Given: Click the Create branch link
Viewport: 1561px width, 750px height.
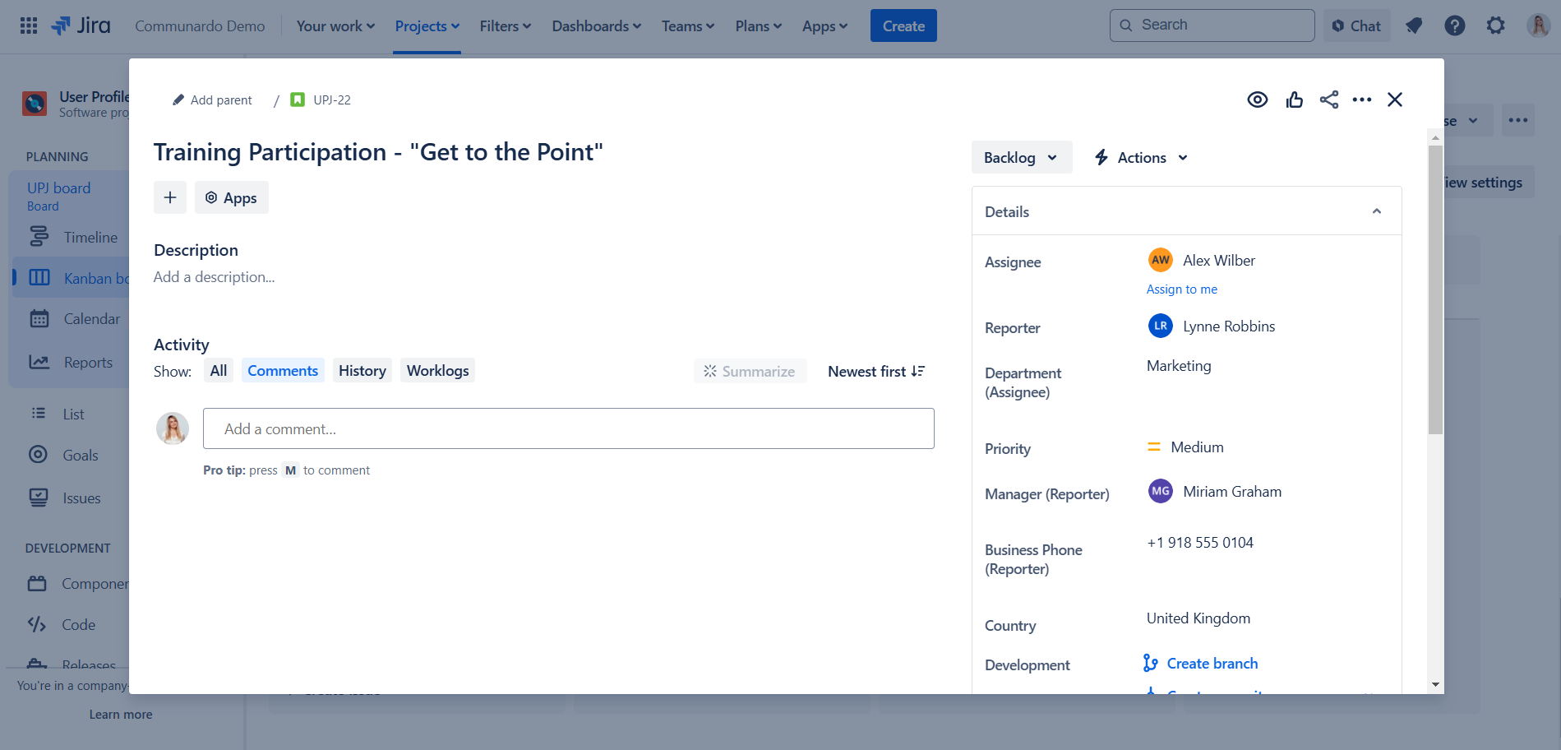Looking at the screenshot, I should tap(1212, 664).
